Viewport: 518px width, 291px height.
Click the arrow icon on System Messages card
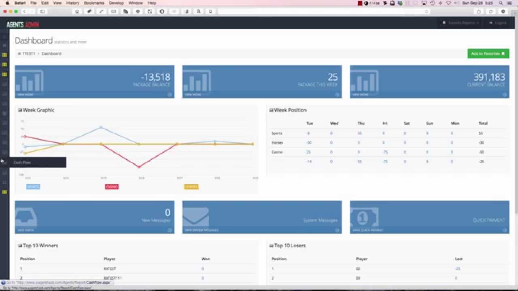click(x=337, y=230)
